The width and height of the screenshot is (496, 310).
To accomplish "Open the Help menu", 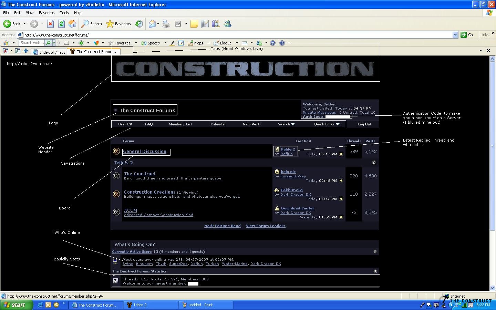I will 78,13.
